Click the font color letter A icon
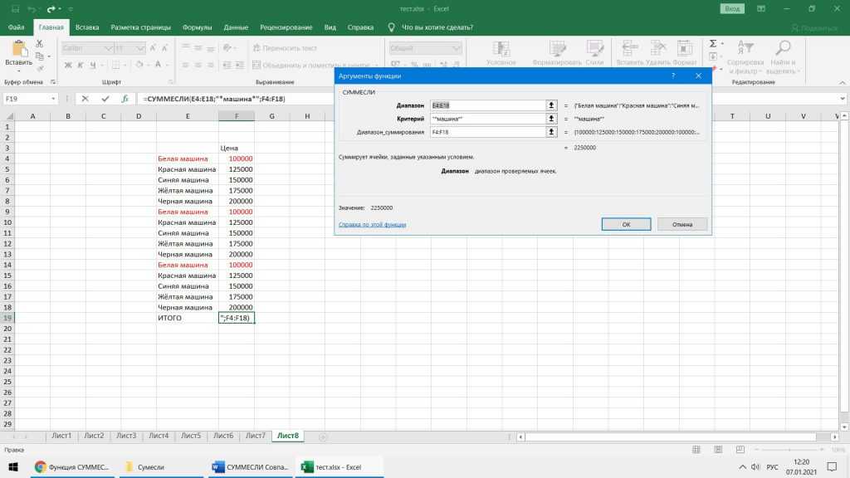Image resolution: width=850 pixels, height=478 pixels. point(159,65)
